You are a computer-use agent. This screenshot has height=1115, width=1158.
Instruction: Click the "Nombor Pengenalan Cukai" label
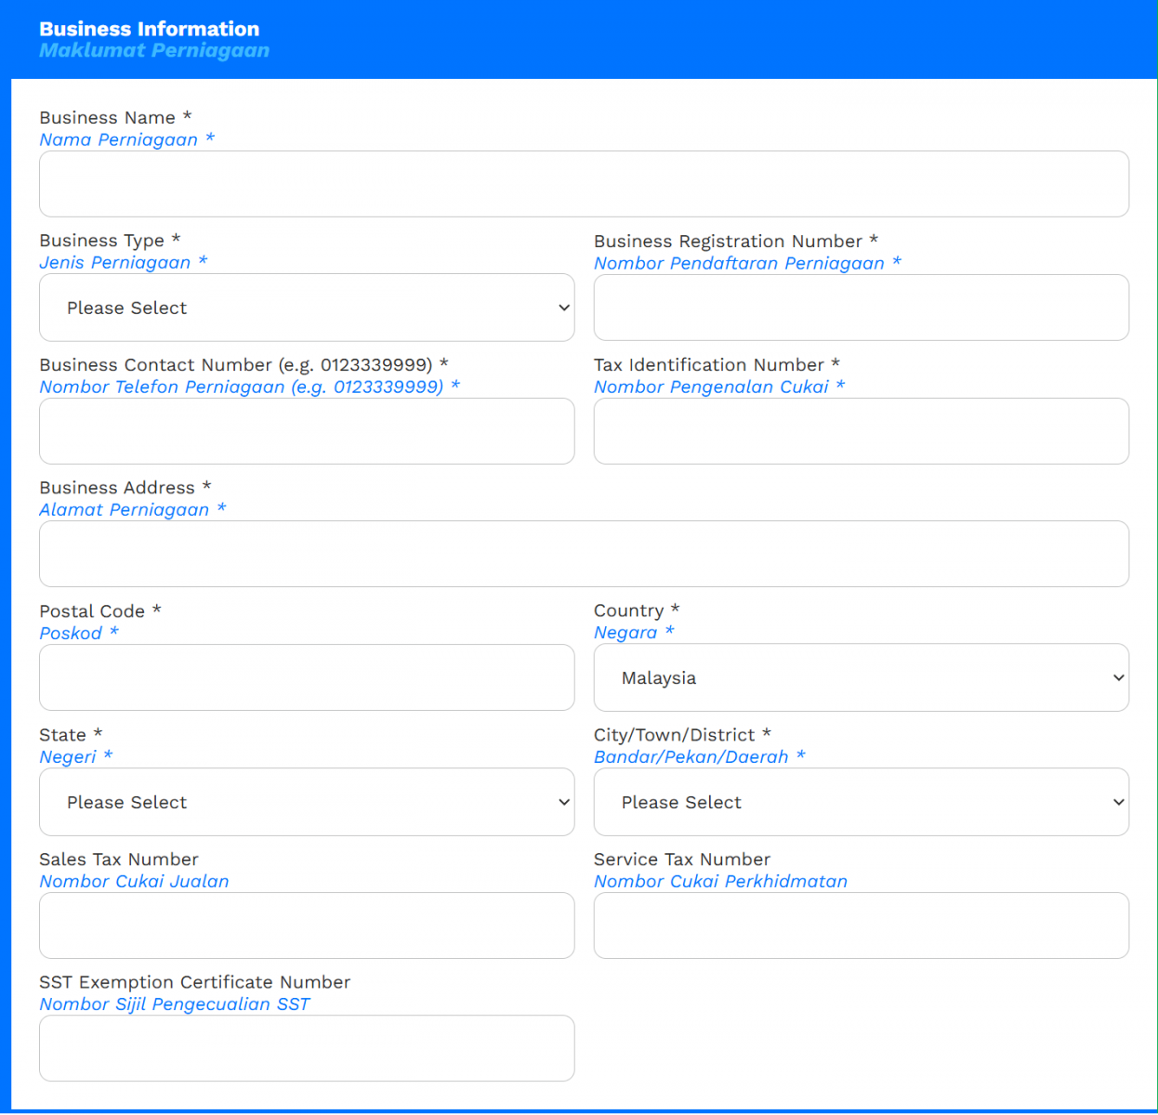711,387
